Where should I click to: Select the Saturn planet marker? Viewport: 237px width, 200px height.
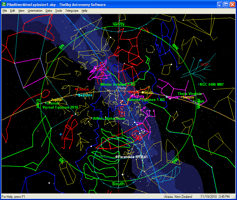click(182, 97)
